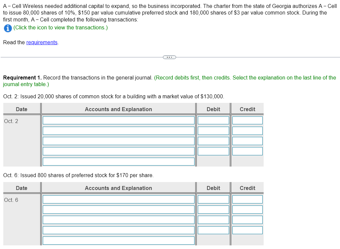Click the first Debit cell for Oct. 6
Screen dimensions: 340x249
click(x=213, y=199)
